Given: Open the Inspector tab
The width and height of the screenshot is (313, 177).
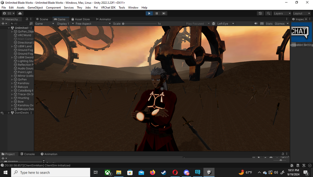Looking at the screenshot, I should (x=298, y=19).
